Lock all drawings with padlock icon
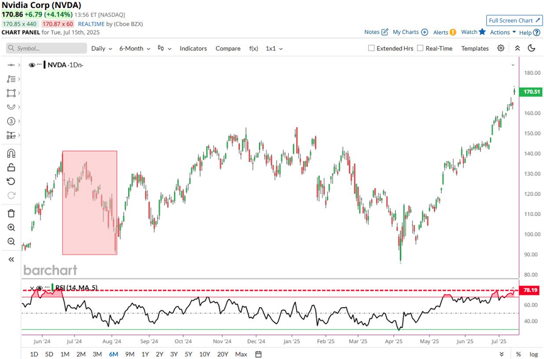Viewport: 544px width, 359px height. (x=11, y=167)
